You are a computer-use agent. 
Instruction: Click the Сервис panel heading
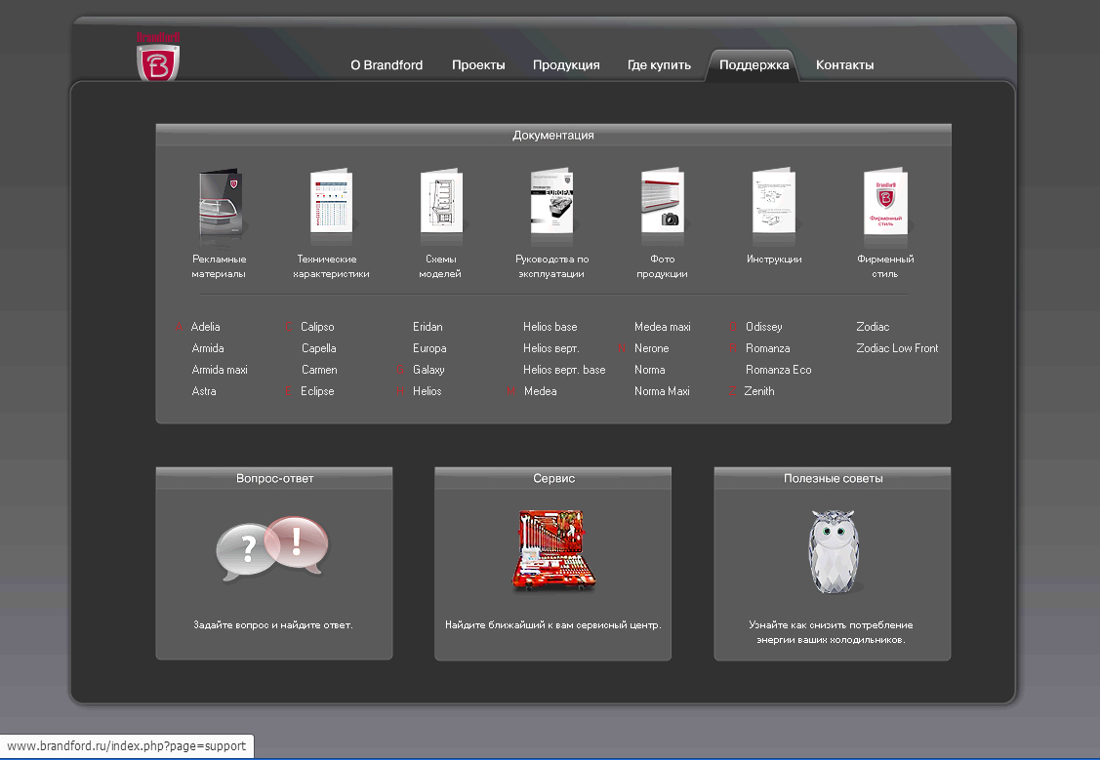click(x=553, y=479)
